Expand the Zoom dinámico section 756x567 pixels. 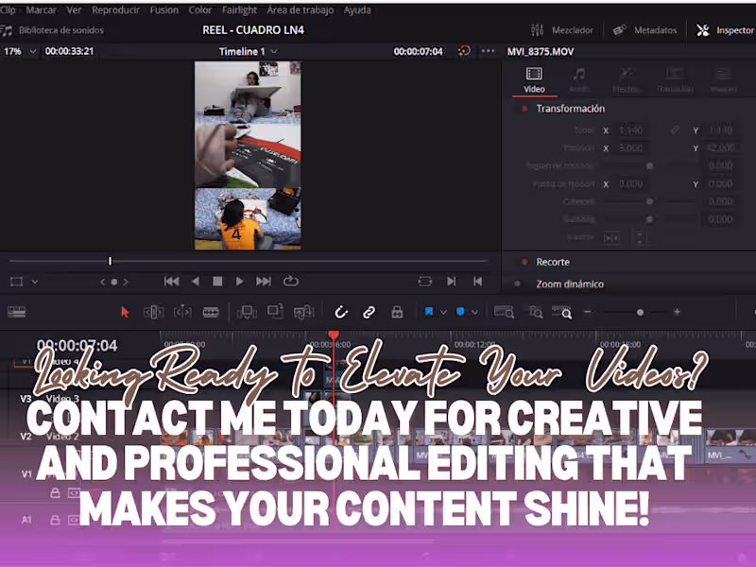point(570,283)
